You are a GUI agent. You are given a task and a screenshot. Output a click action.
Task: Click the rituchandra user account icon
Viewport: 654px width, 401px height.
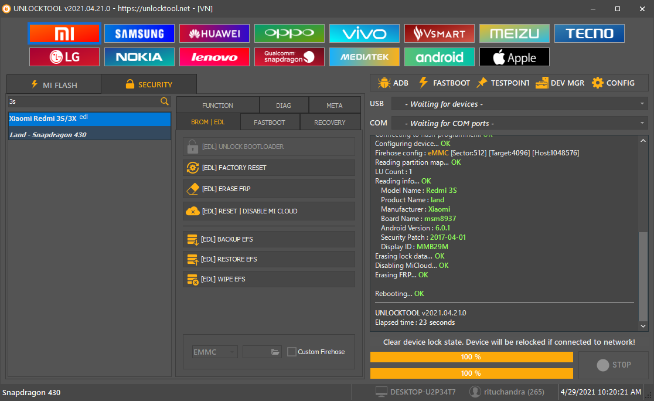pos(475,392)
